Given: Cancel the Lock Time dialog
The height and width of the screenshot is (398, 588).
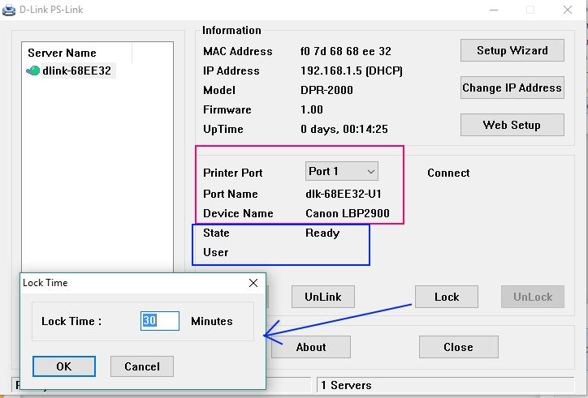Looking at the screenshot, I should pos(141,366).
